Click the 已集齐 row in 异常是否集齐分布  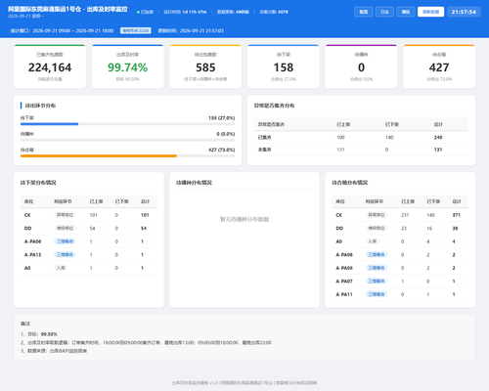[361, 137]
